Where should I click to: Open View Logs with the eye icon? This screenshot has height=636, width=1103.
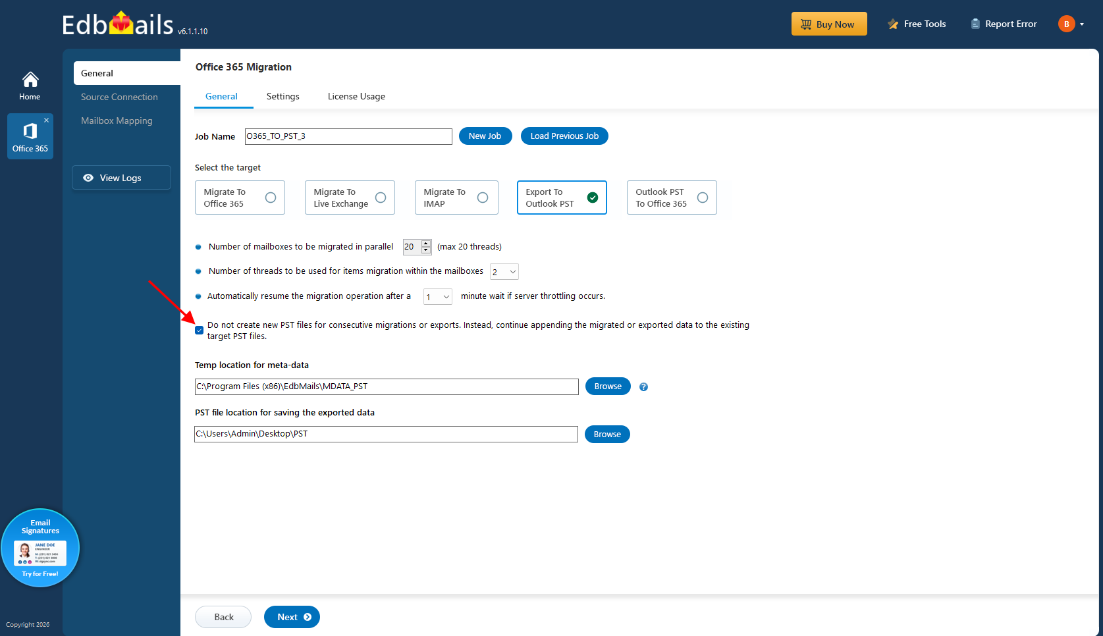pyautogui.click(x=121, y=178)
